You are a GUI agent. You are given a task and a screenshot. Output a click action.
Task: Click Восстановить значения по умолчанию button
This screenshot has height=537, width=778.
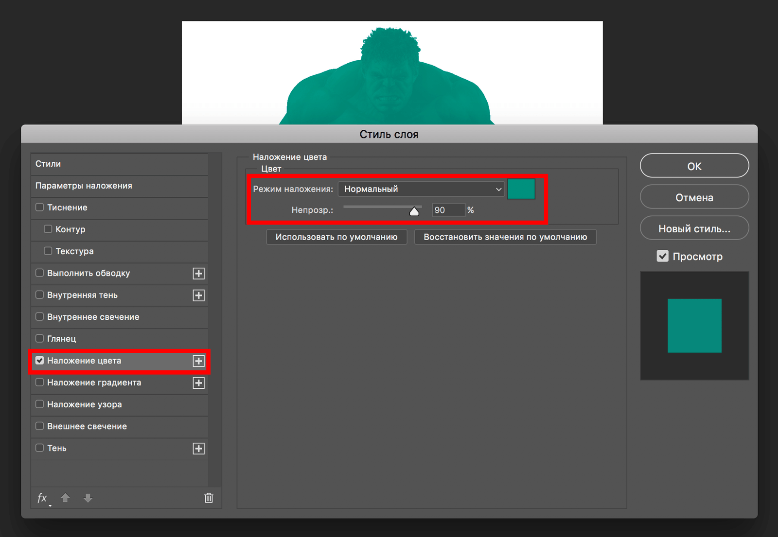[505, 237]
